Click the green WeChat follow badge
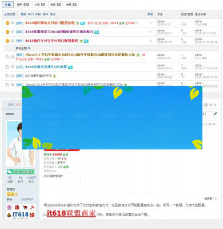 [21, 172]
